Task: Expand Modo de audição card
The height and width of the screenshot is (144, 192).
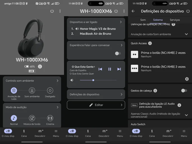Action: coord(57,107)
